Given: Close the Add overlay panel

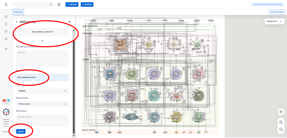Looking at the screenshot, I should [x=69, y=22].
